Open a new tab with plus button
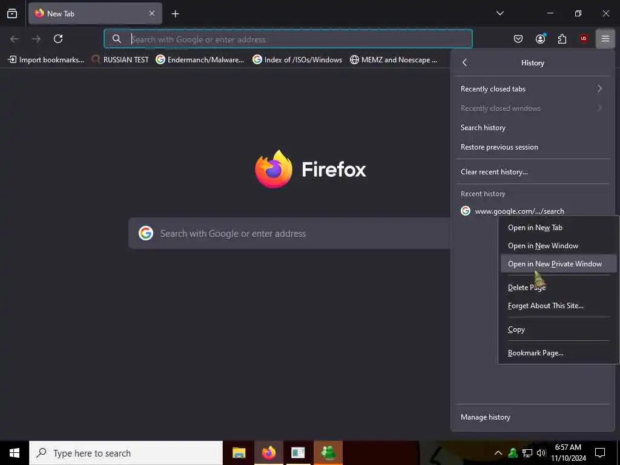Screen dimensions: 620x465 coord(175,14)
